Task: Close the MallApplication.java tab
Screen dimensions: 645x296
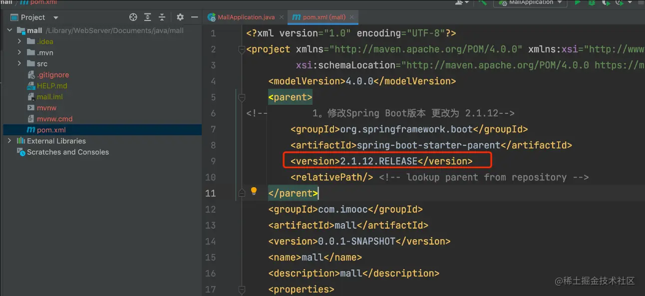Action: point(281,17)
